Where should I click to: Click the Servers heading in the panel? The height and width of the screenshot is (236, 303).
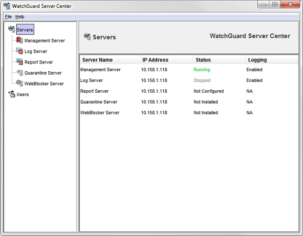pyautogui.click(x=105, y=37)
